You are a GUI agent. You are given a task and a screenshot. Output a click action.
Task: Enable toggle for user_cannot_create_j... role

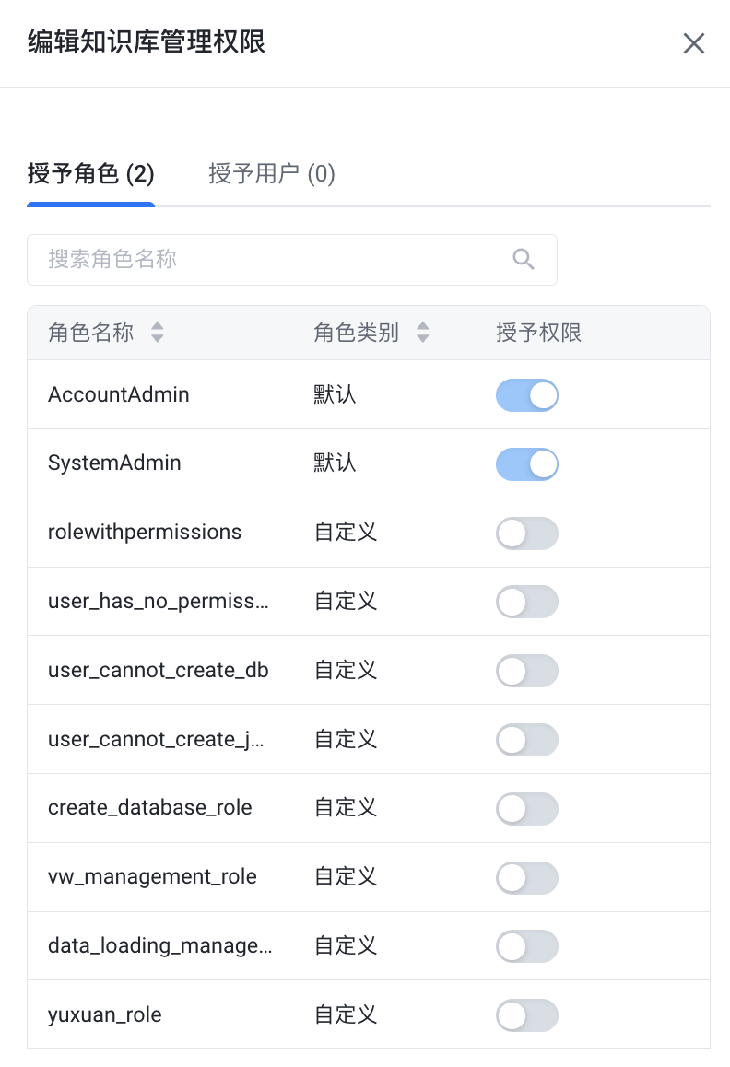click(527, 739)
